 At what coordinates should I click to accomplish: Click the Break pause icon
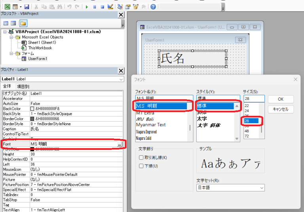(x=95, y=7)
